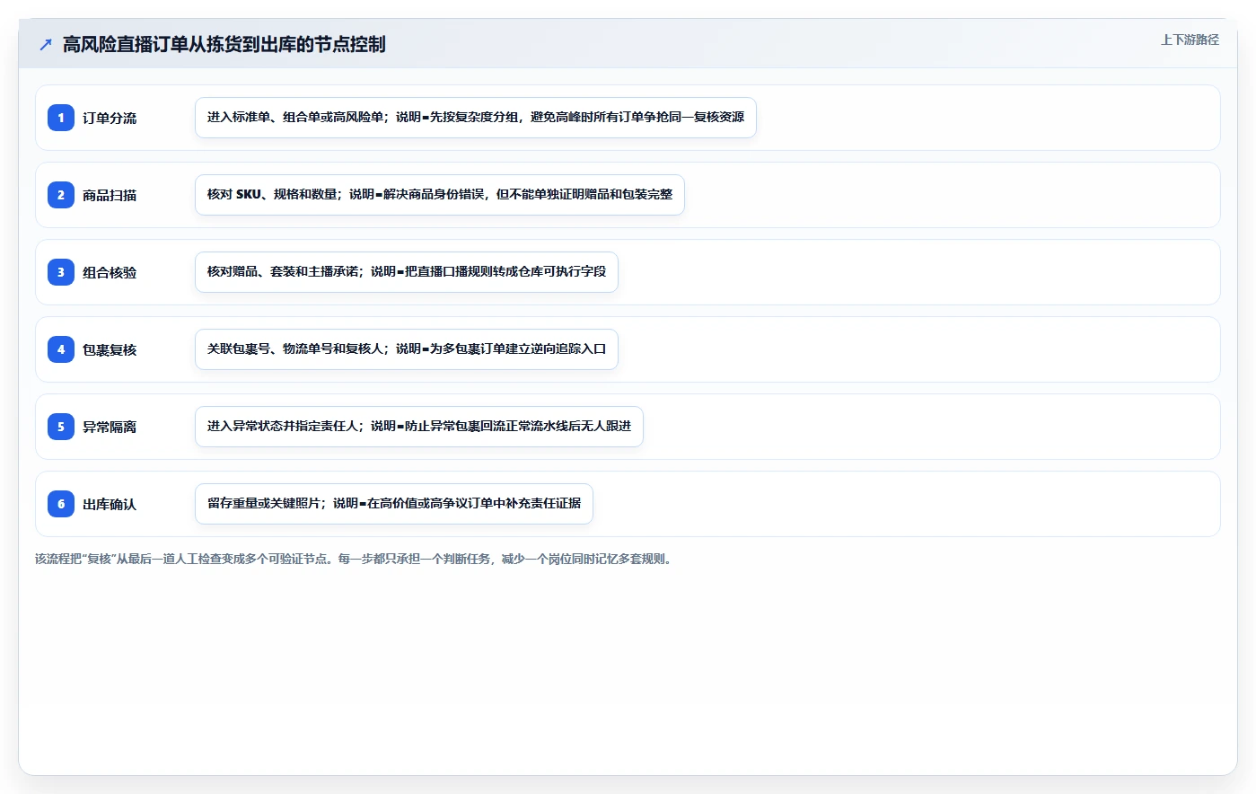Click step number badge 5
1256x794 pixels.
click(x=61, y=427)
